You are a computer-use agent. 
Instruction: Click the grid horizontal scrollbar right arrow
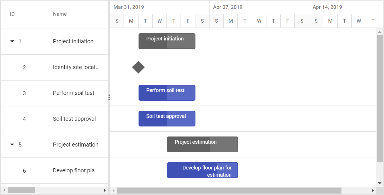105,190
